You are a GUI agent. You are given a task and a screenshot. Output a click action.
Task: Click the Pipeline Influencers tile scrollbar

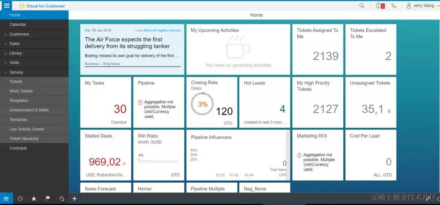click(288, 155)
